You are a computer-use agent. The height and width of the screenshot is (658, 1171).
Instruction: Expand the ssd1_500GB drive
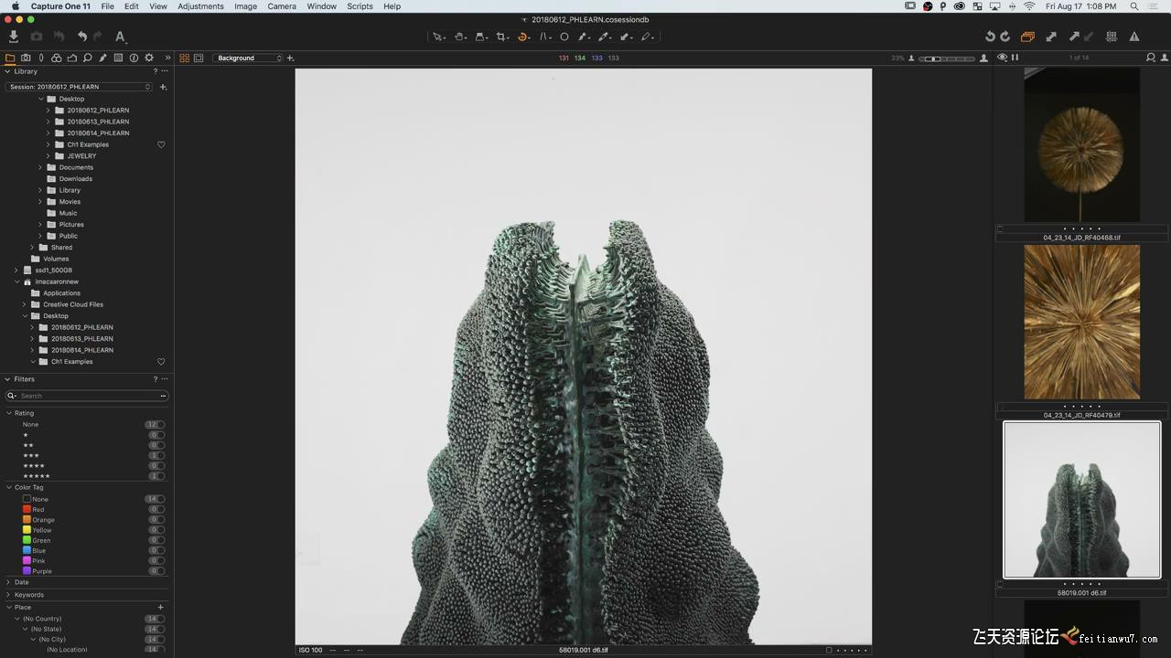tap(16, 271)
